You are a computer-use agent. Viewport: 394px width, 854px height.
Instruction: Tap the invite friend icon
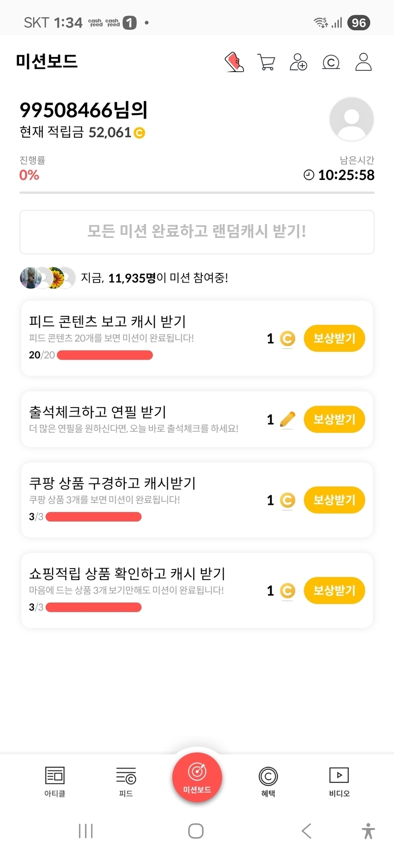298,62
